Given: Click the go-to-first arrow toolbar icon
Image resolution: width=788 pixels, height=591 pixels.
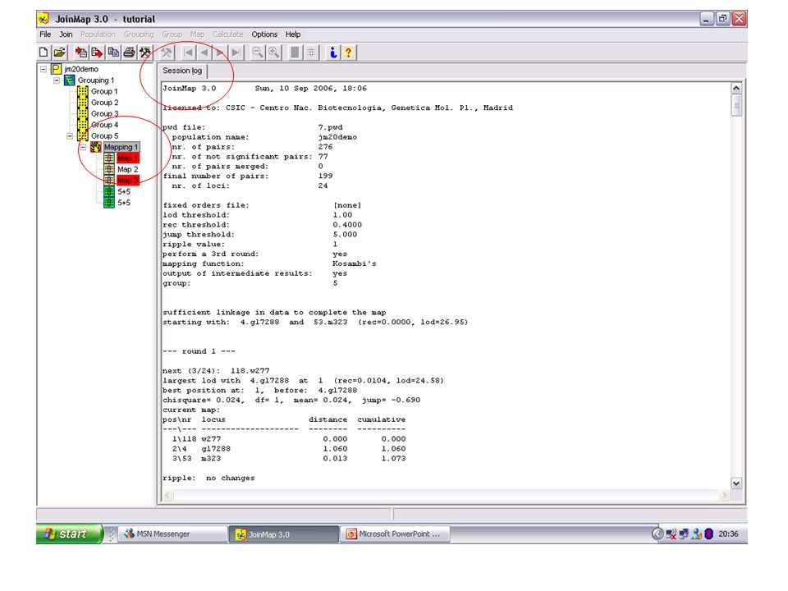Looking at the screenshot, I should click(189, 53).
